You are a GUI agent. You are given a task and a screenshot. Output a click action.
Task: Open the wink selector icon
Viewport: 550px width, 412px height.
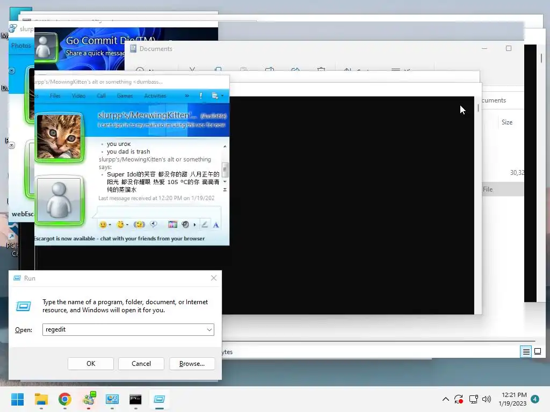click(x=120, y=225)
